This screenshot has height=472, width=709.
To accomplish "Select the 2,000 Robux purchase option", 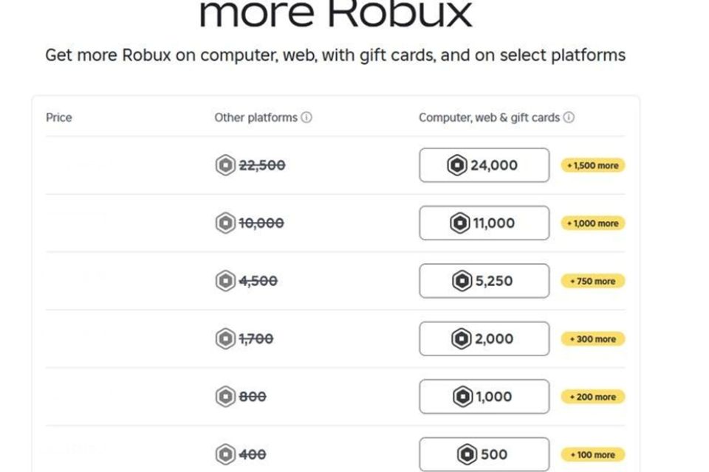I will click(484, 339).
